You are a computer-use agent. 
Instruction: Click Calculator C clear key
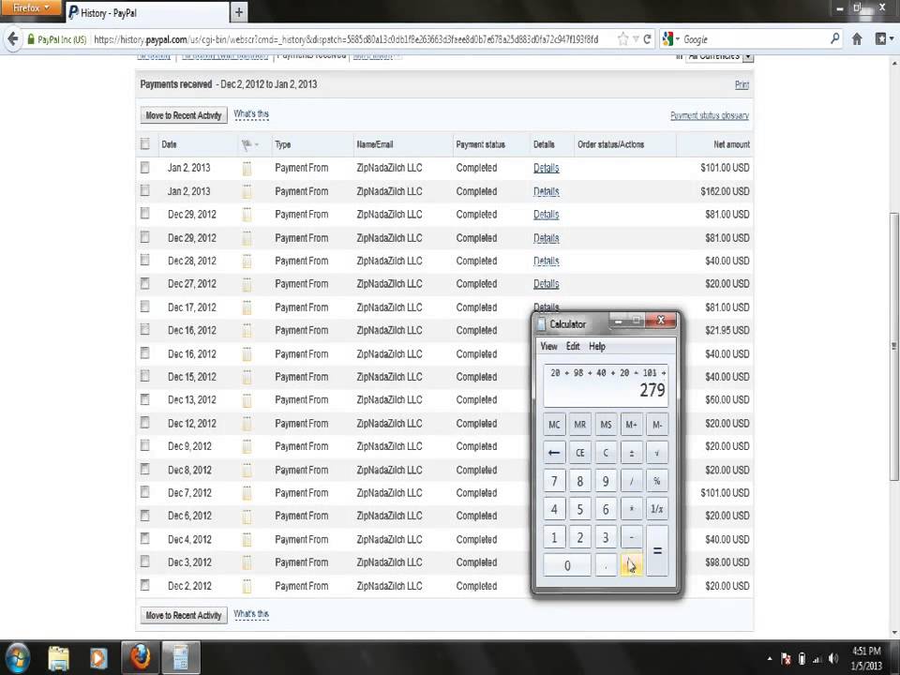point(606,453)
